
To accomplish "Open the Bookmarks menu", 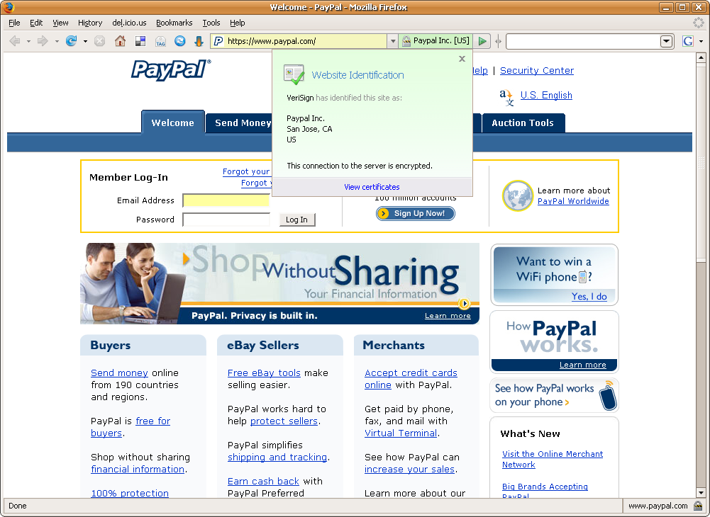I will pyautogui.click(x=174, y=23).
